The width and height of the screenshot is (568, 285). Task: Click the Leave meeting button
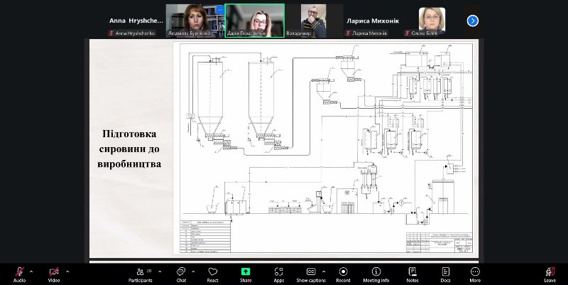[x=550, y=272]
